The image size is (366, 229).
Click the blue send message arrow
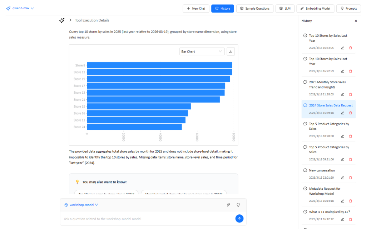(239, 218)
